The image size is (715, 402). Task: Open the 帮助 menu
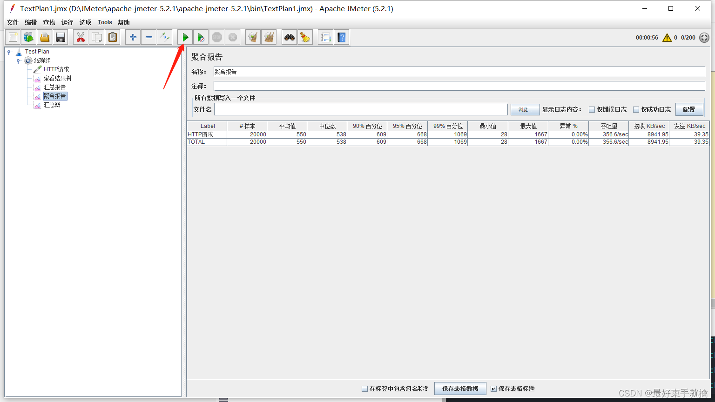[123, 22]
